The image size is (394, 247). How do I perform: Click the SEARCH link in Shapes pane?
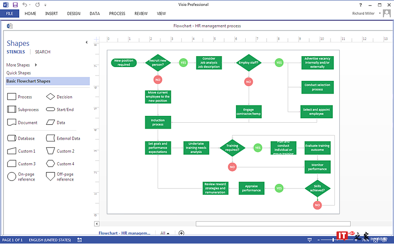pos(42,52)
